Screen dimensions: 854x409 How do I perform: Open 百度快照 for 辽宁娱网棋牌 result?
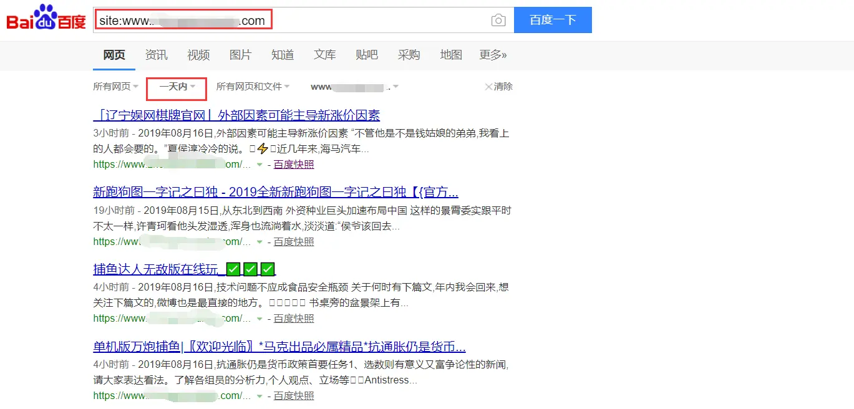pyautogui.click(x=294, y=165)
